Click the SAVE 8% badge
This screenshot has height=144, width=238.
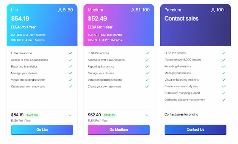[109, 115]
